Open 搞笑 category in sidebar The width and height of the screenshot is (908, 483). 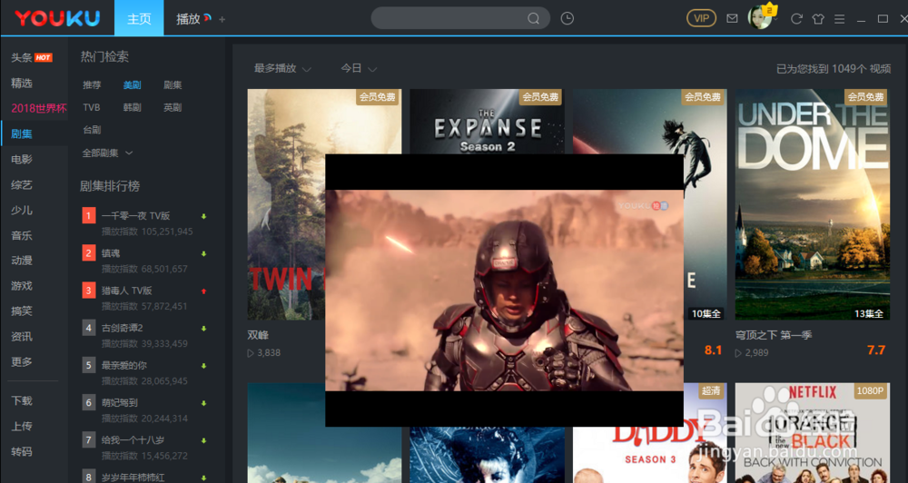coord(22,311)
